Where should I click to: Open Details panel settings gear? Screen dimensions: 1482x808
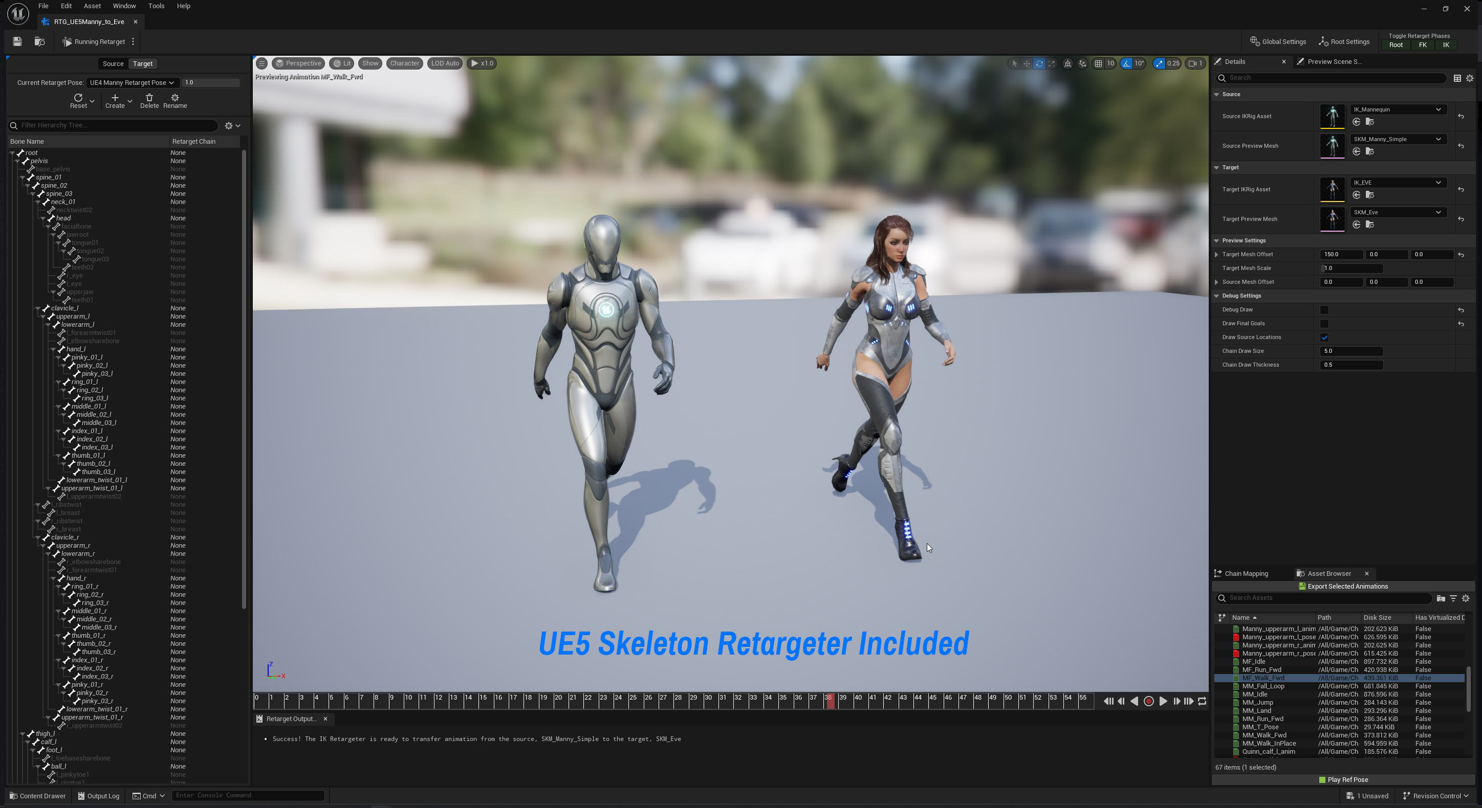tap(1470, 78)
